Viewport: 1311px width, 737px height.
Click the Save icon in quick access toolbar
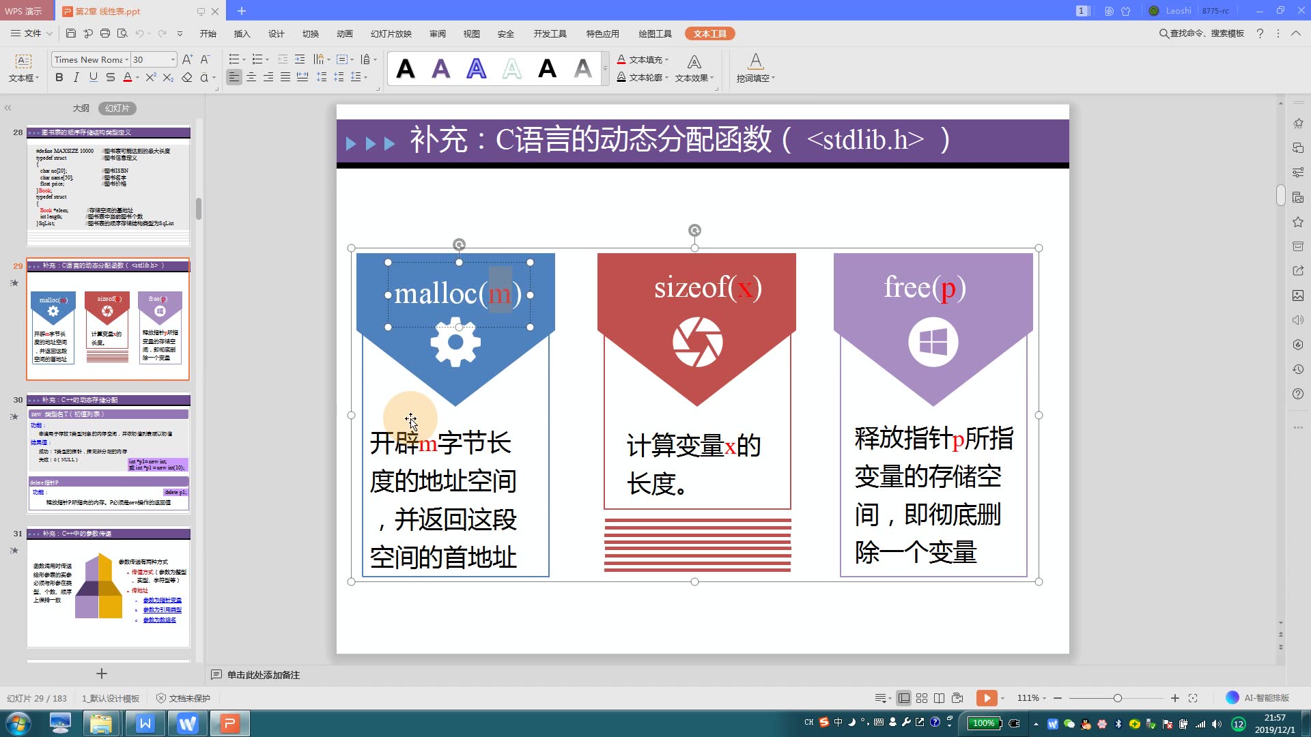coord(71,33)
